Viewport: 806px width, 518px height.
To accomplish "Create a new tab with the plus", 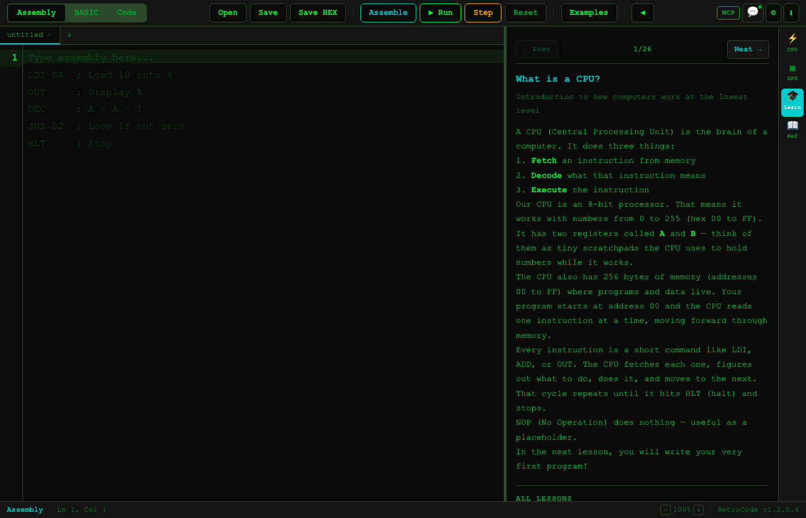I will (x=69, y=35).
